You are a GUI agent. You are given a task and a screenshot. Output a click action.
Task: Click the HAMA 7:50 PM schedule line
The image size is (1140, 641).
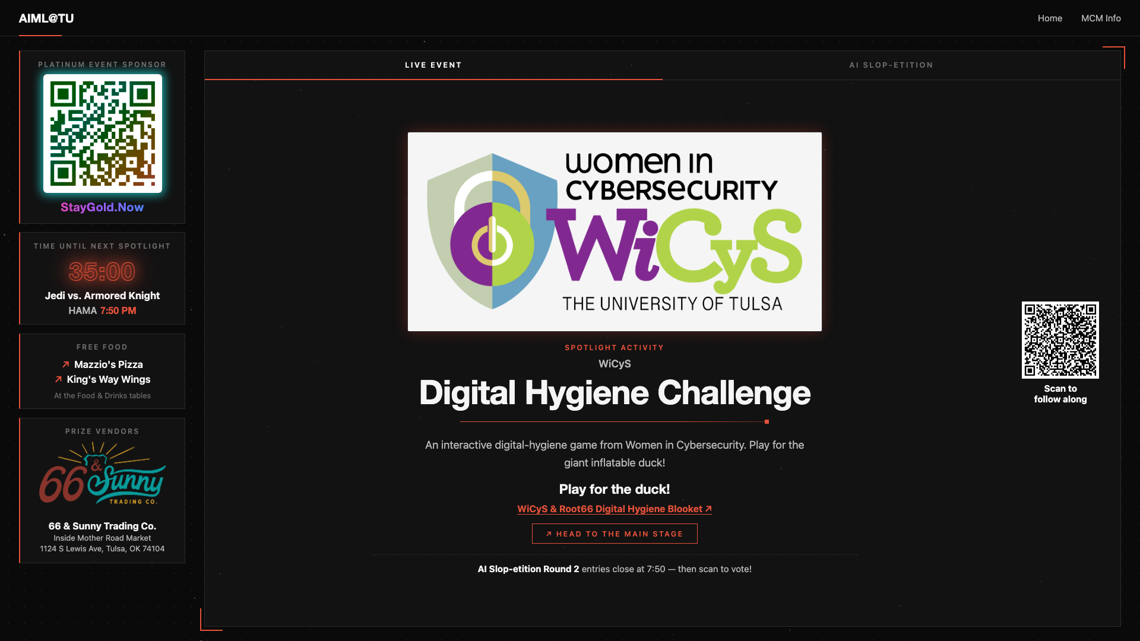pyautogui.click(x=102, y=310)
